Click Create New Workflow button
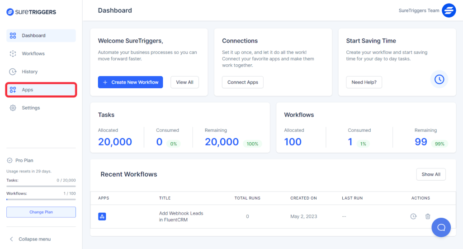The image size is (463, 249). [x=130, y=82]
